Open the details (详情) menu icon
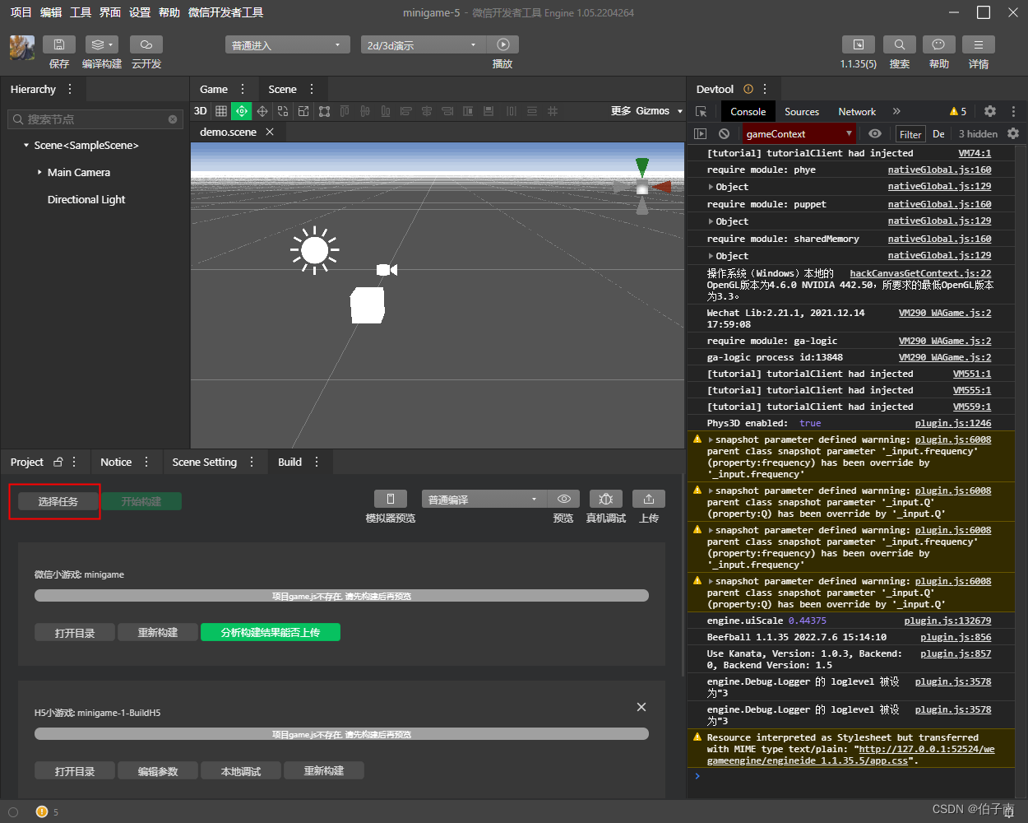 [979, 44]
